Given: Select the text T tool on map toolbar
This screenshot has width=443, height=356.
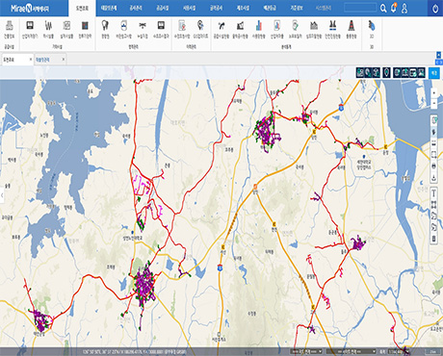Looking at the screenshot, I should (x=433, y=193).
